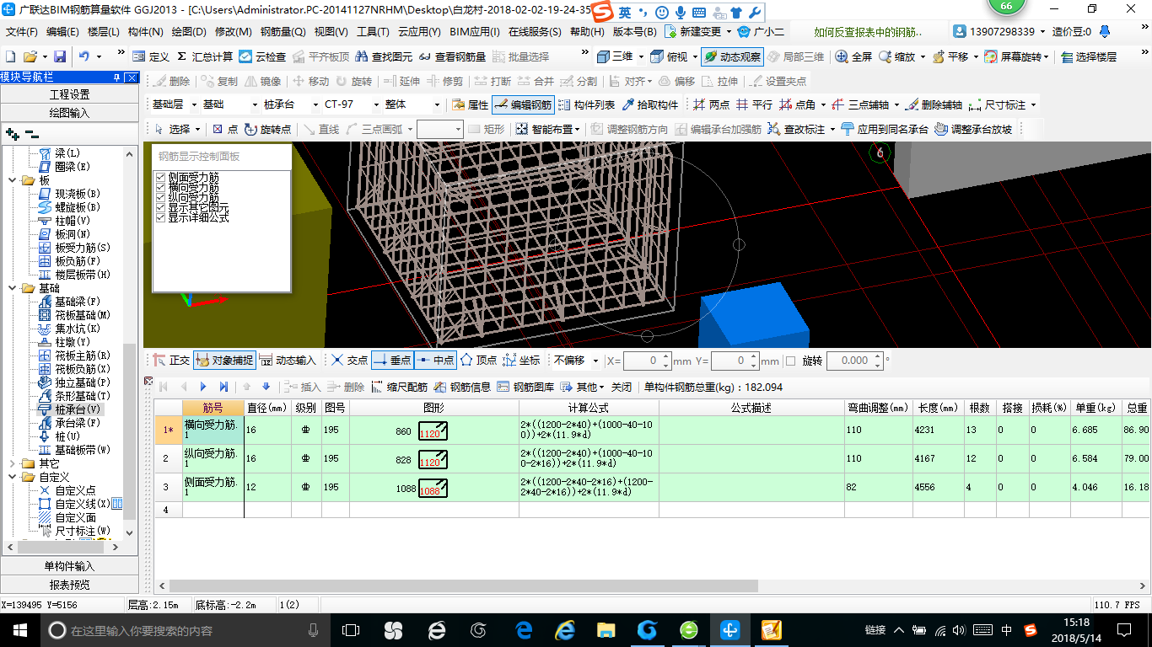Open 构件列表 component list
Screen dimensions: 1152x647
587,104
